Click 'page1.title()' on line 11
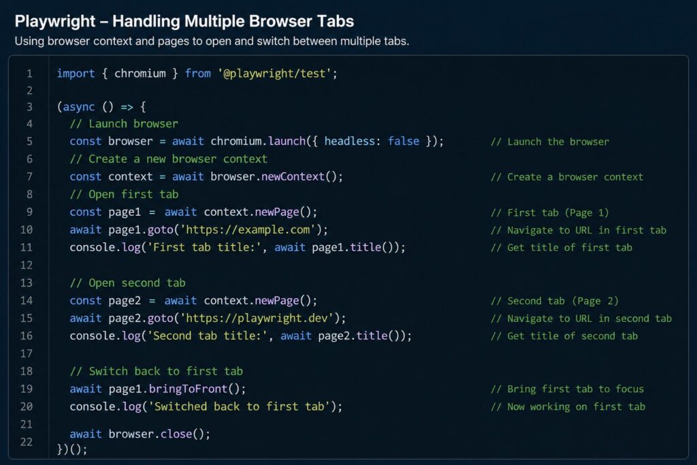 (x=355, y=247)
